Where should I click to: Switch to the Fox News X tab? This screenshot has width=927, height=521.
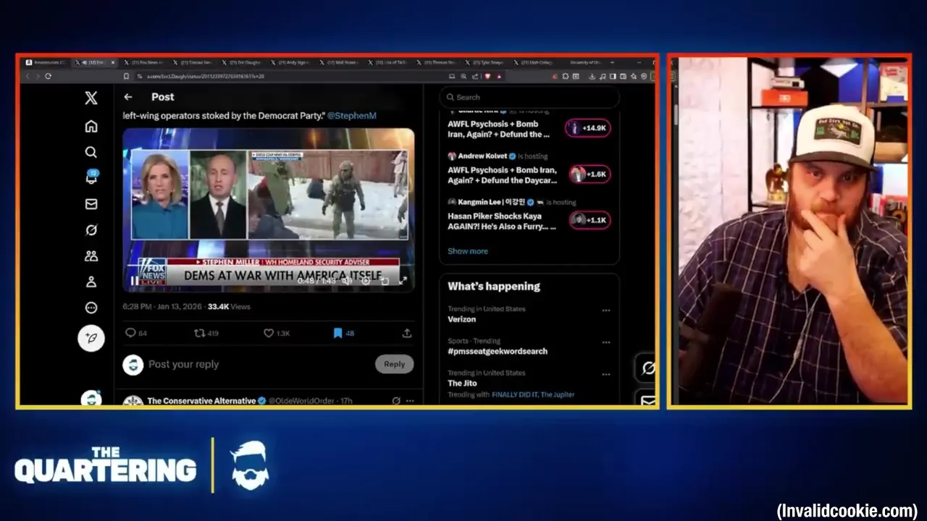[143, 63]
